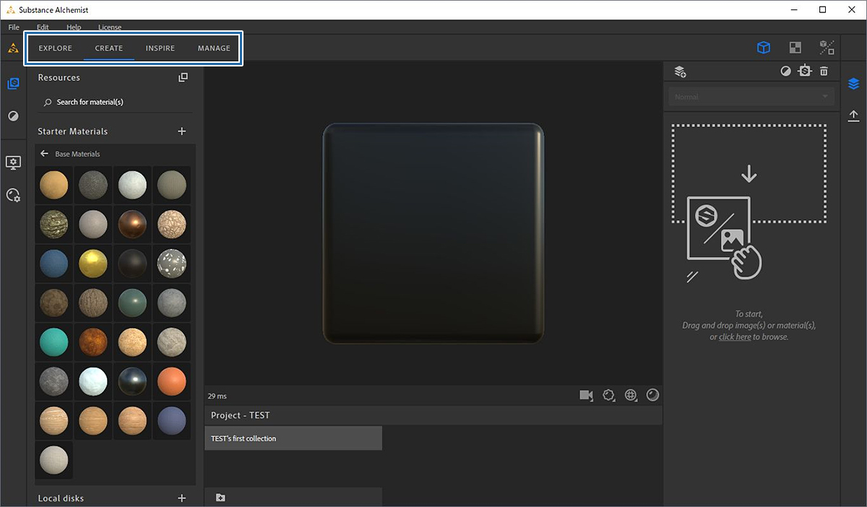Select the rusty orange-brown material thumbnail
The width and height of the screenshot is (867, 507).
coord(93,342)
